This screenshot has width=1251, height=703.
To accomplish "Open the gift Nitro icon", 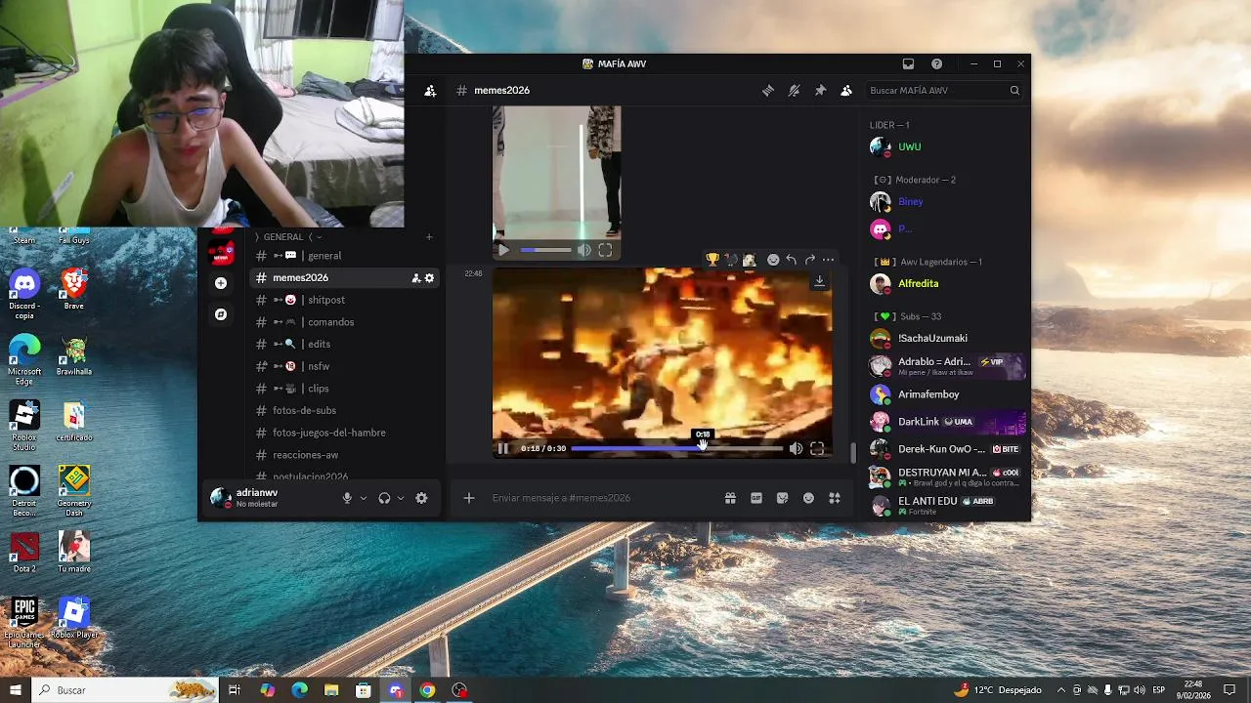I will tap(730, 498).
